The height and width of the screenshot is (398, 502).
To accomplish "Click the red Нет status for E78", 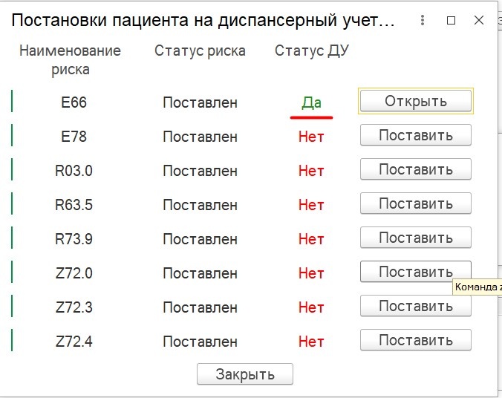I will pos(311,137).
